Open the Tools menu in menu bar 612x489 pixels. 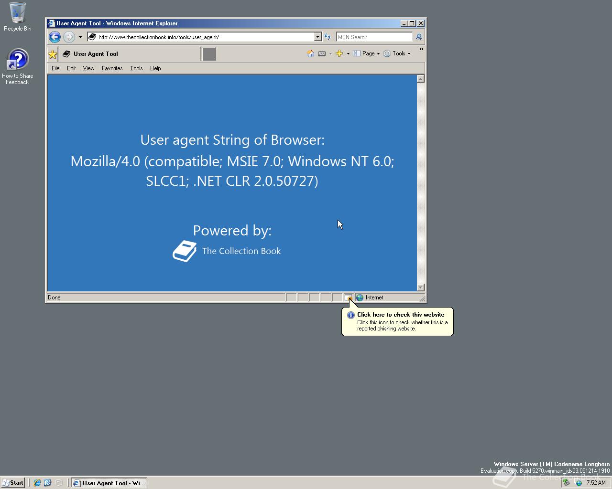(x=136, y=68)
